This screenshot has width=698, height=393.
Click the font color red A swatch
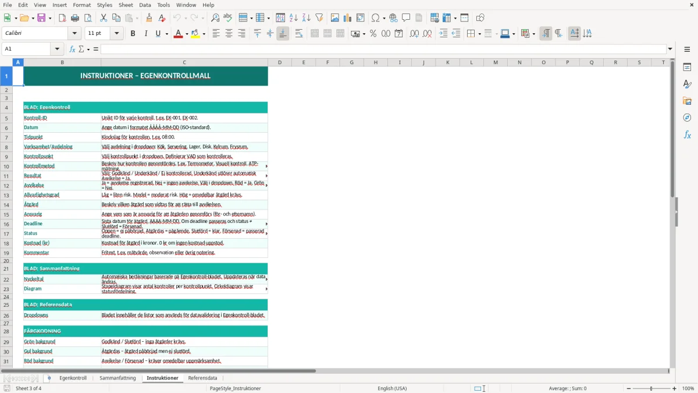click(x=178, y=34)
